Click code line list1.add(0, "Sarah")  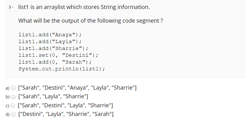[x=55, y=62]
